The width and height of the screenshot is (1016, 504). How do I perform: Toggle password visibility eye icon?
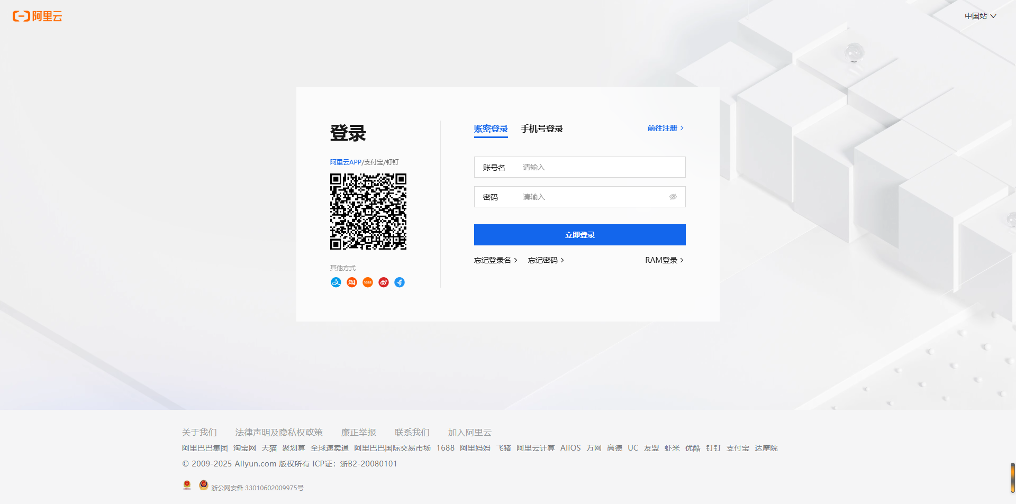(x=673, y=196)
